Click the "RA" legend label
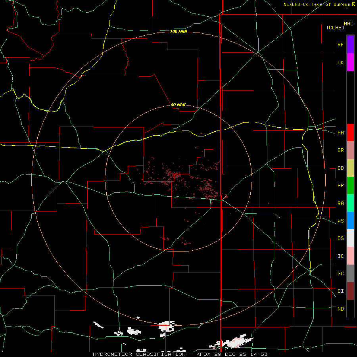Viewport: 357px width, 357px height. [x=340, y=203]
